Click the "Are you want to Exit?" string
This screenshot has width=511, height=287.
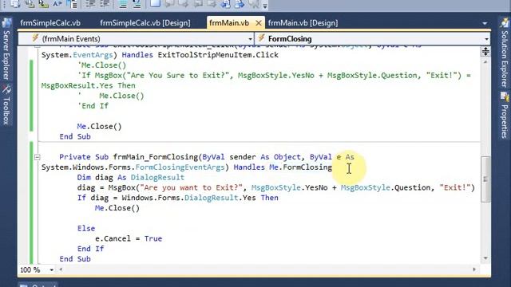pos(191,188)
